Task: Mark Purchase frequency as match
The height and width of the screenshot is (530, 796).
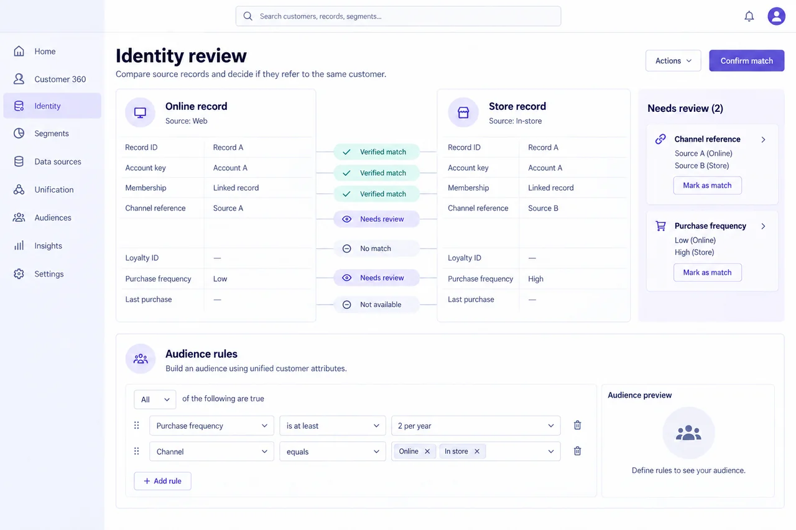Action: coord(708,272)
